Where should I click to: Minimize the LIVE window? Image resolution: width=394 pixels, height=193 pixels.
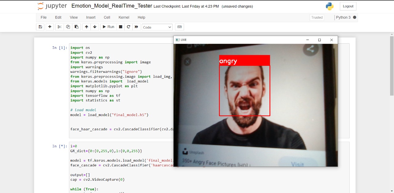307,40
